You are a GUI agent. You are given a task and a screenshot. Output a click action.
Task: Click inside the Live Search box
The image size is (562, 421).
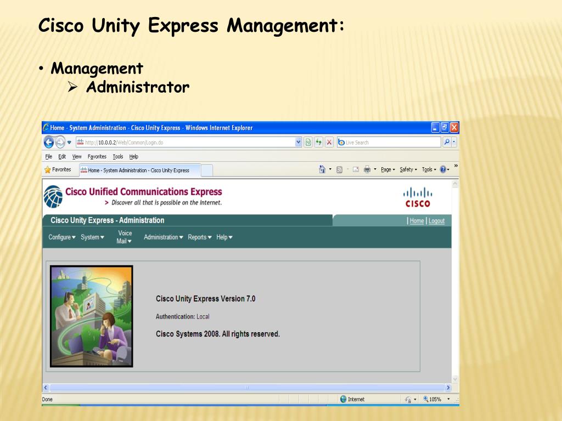(x=389, y=143)
